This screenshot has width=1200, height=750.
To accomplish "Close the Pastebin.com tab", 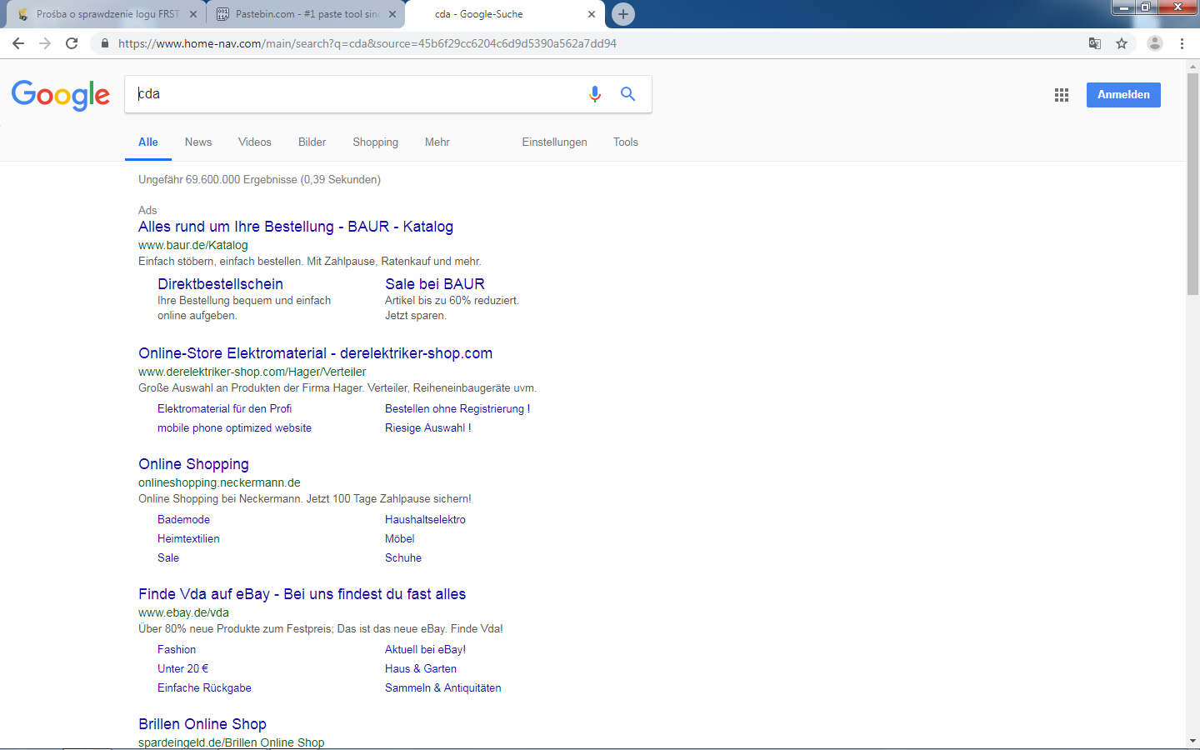I will tap(392, 14).
